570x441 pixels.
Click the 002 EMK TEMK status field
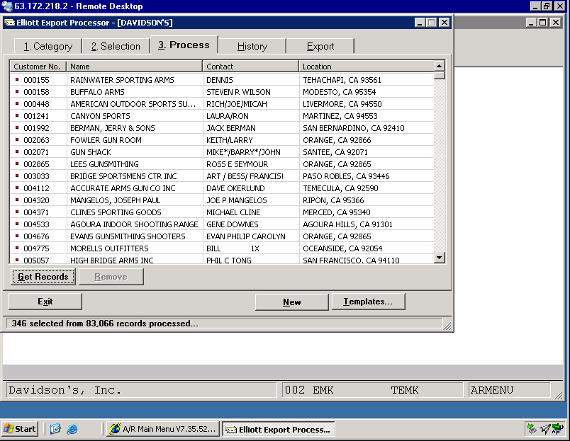coord(373,390)
